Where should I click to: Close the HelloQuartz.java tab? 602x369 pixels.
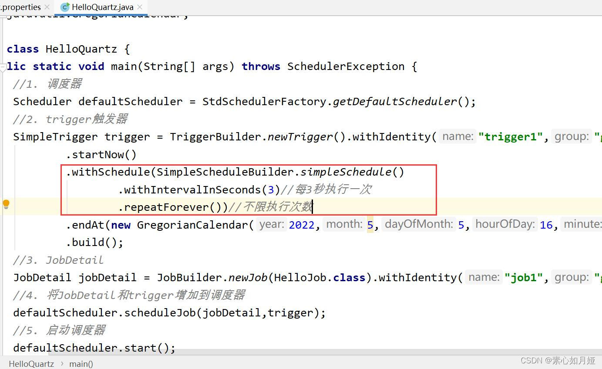coord(140,7)
